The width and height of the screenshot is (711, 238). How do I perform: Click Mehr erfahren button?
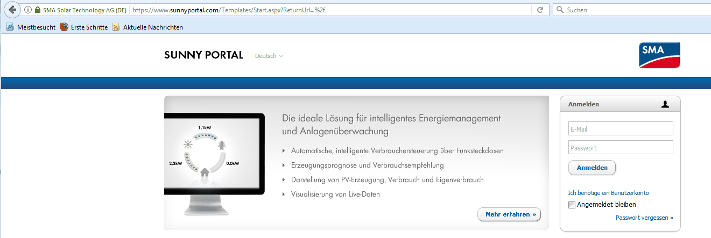click(509, 214)
